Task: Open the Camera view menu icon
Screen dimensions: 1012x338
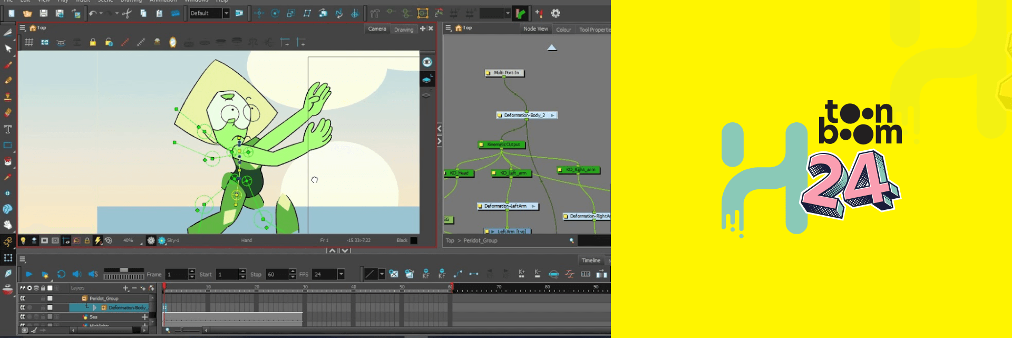Action: point(23,28)
